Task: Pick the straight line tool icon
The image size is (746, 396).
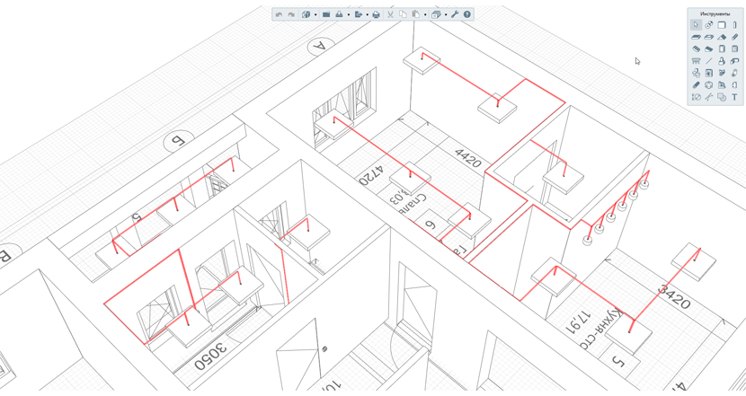Action: coord(709,61)
